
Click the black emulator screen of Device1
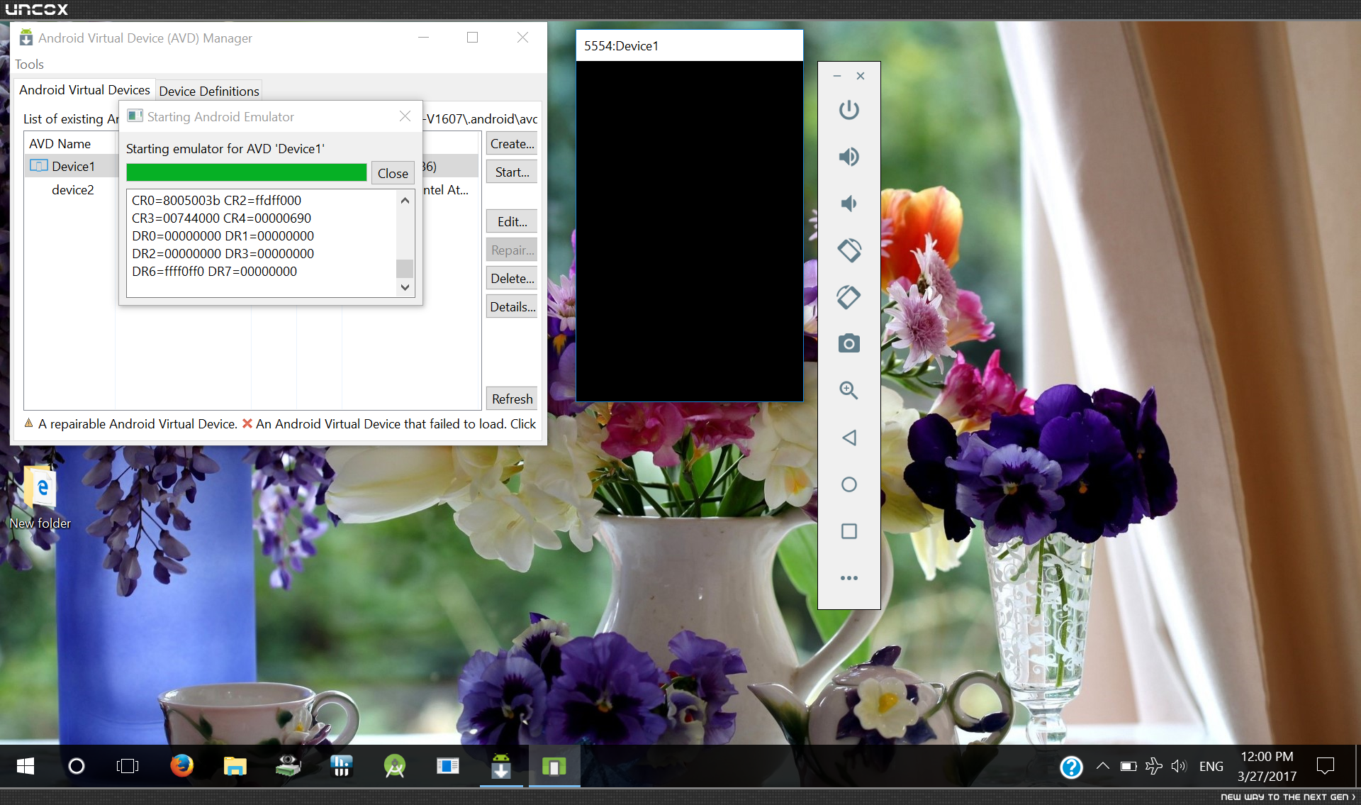689,231
